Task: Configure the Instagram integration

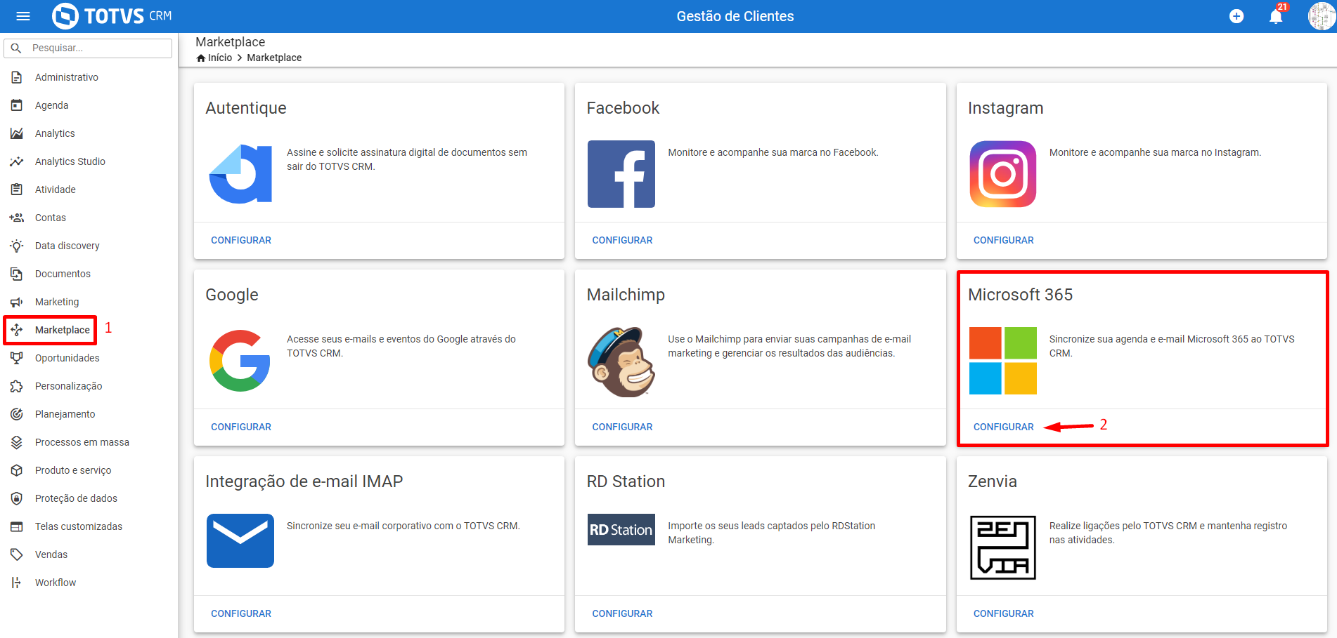Action: (x=1004, y=240)
